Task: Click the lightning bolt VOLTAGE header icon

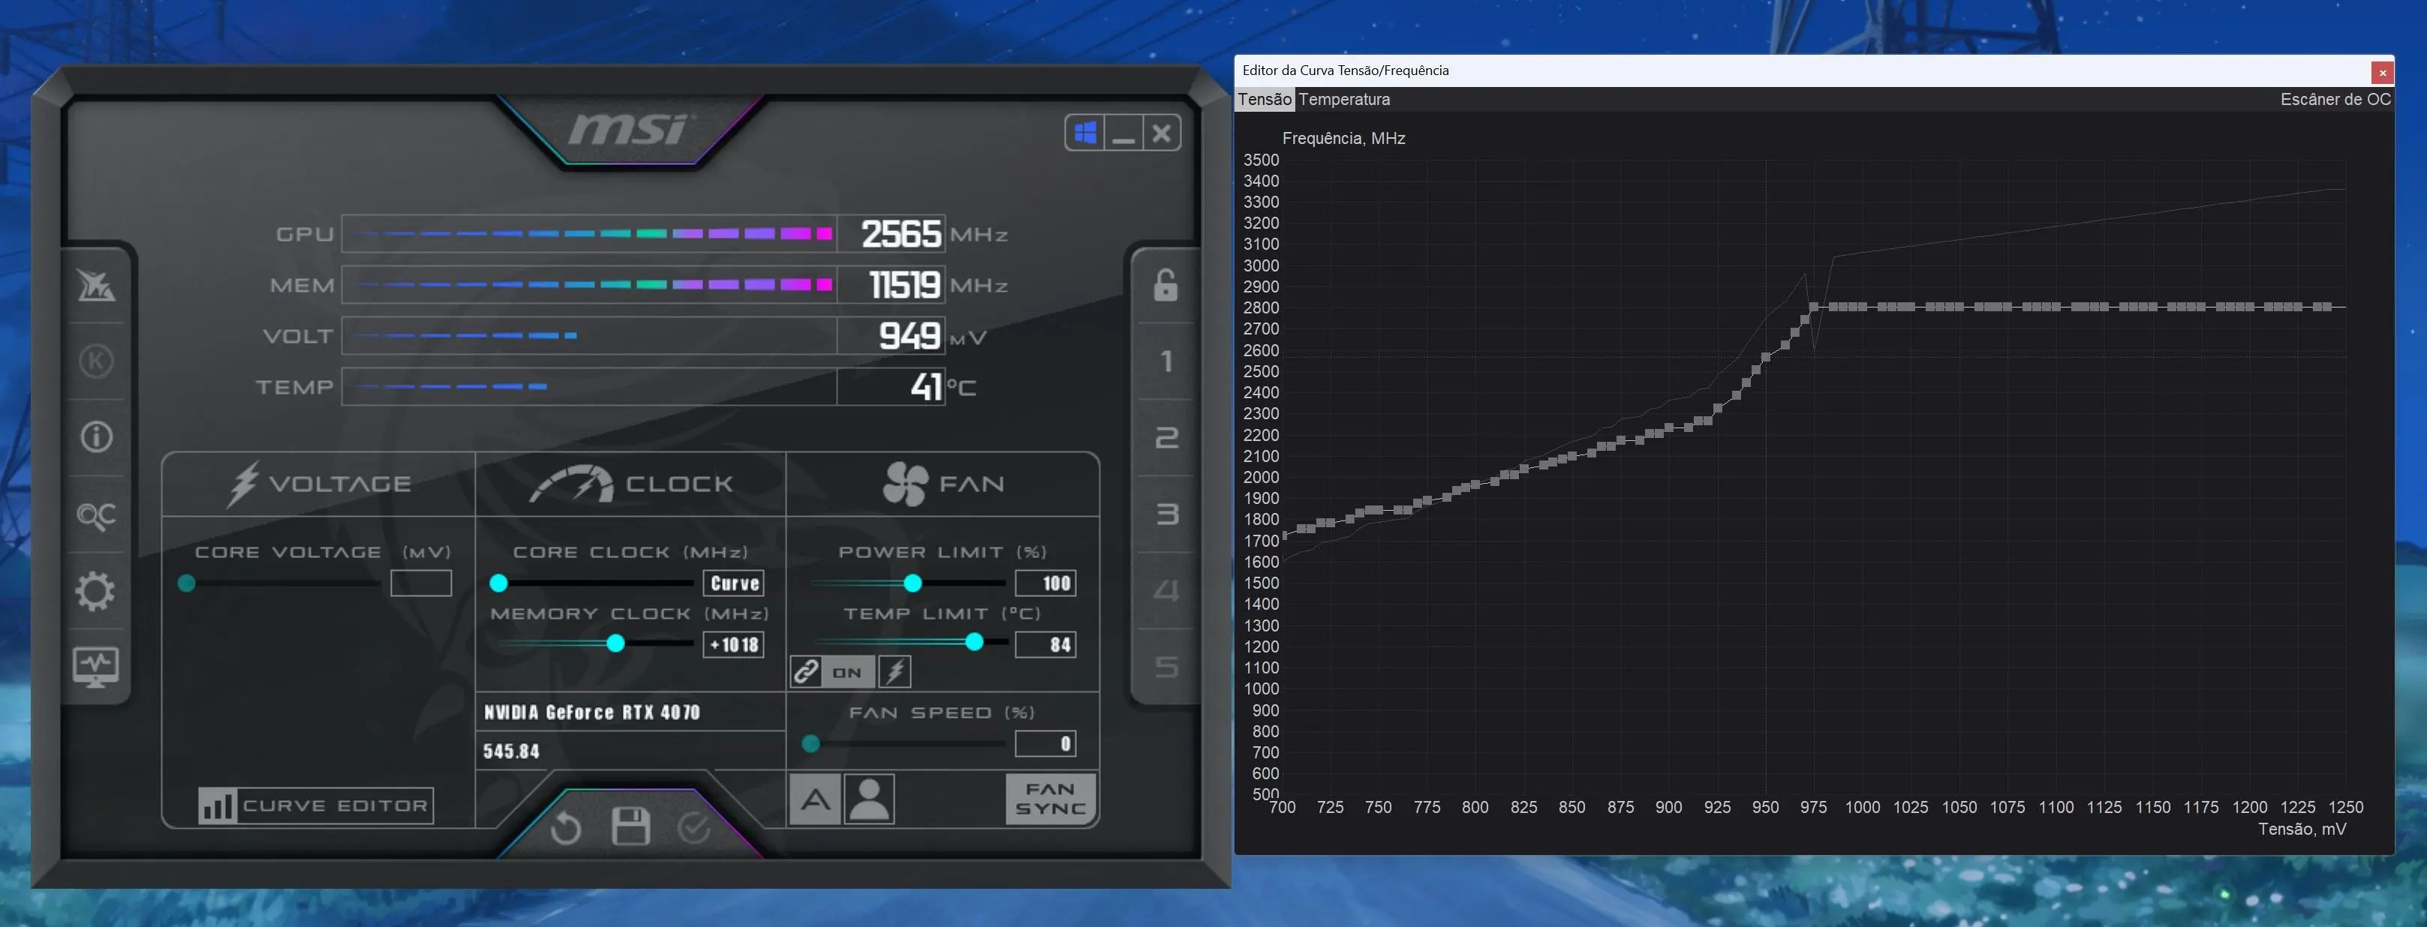Action: click(243, 484)
